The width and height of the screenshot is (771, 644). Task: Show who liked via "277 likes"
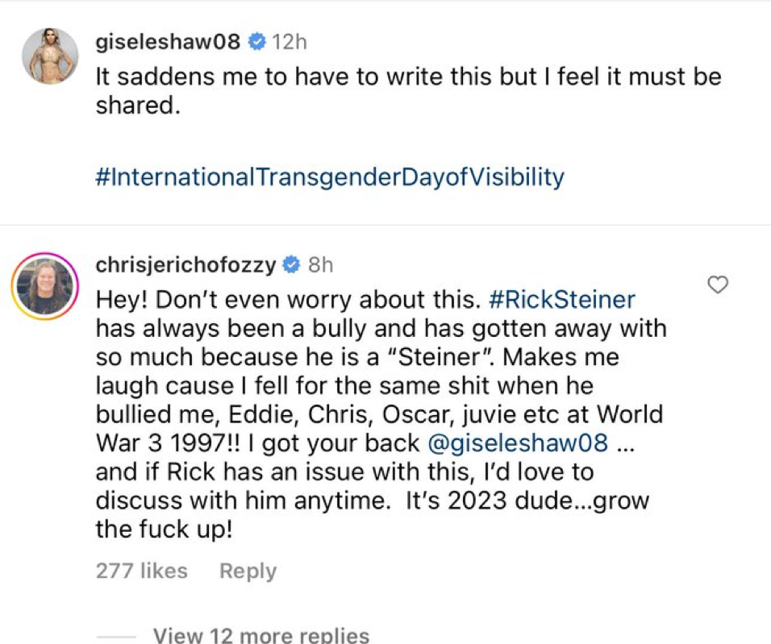[141, 571]
